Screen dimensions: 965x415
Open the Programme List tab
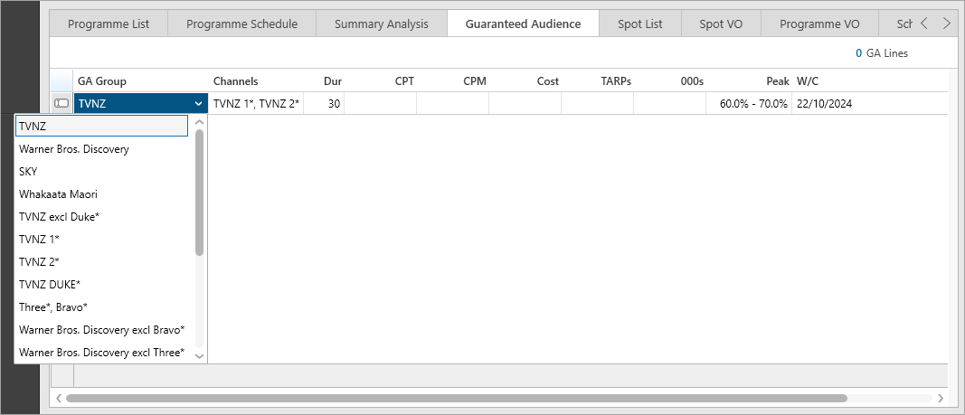pyautogui.click(x=109, y=24)
